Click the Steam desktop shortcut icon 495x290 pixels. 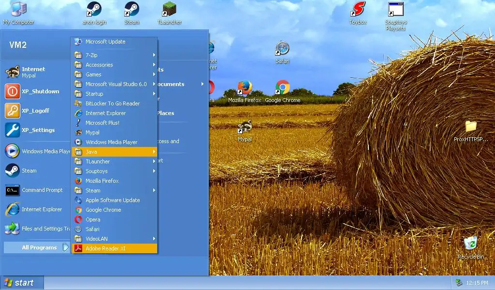click(x=131, y=13)
